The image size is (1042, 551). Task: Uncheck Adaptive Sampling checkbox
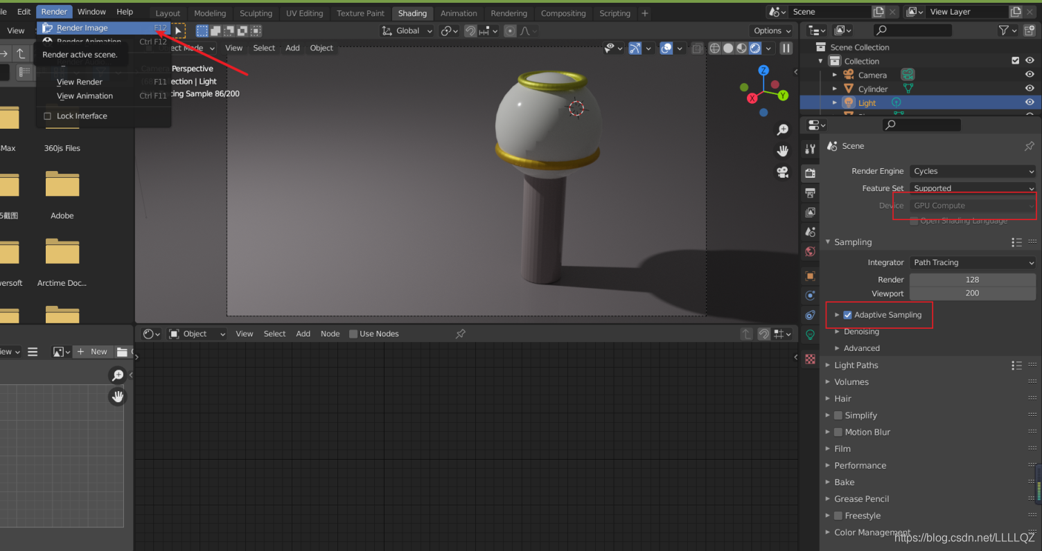847,315
